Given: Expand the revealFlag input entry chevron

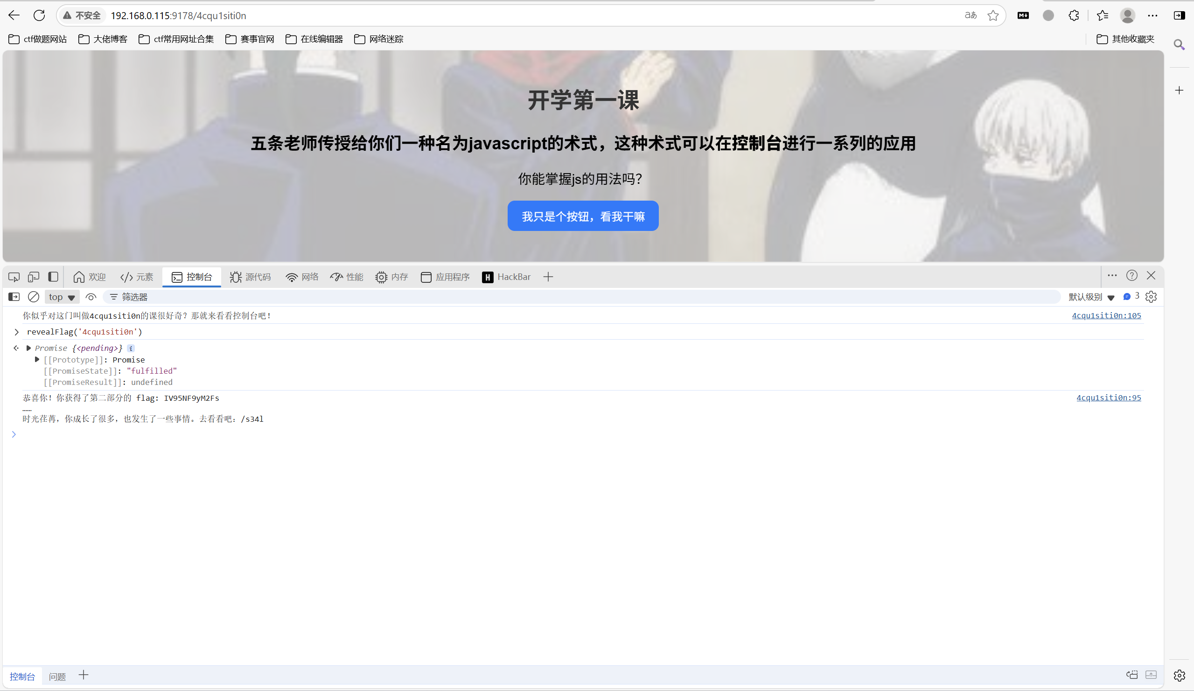Looking at the screenshot, I should pyautogui.click(x=17, y=332).
